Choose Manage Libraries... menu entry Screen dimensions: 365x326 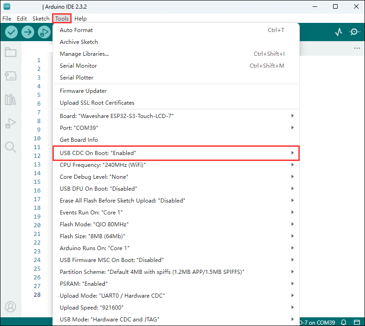[84, 54]
